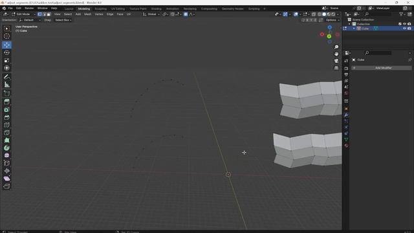Screen dimensions: 414x233
Task: Open the Tool properties tab
Action: 346,61
